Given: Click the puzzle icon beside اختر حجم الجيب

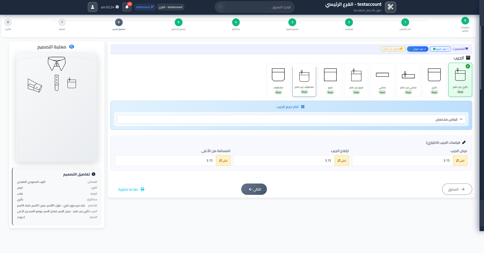Looking at the screenshot, I should [x=303, y=106].
